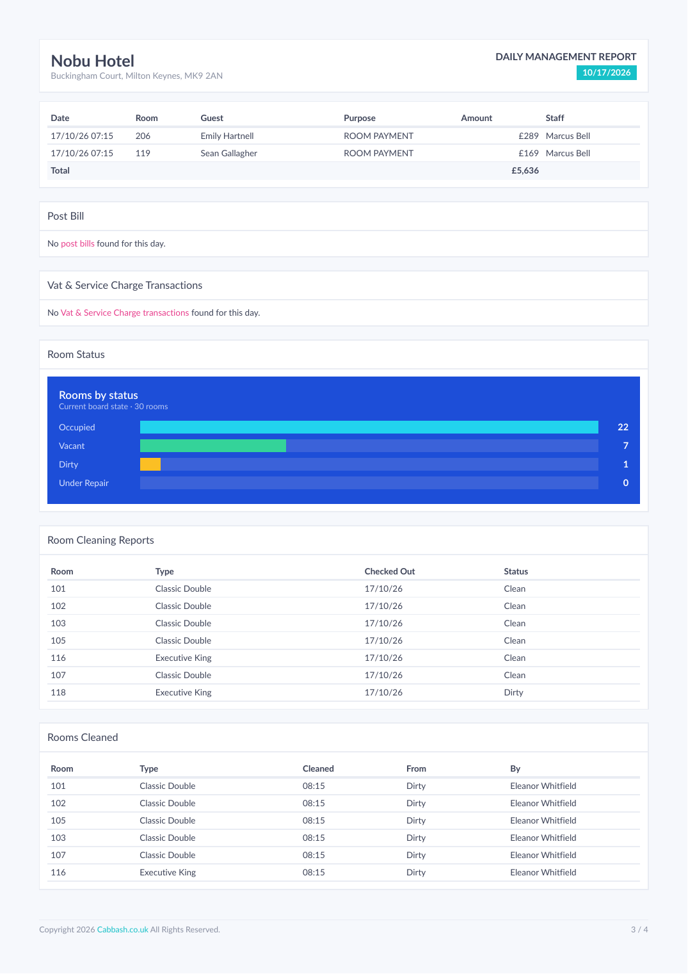Click the "Purpose" column header
The width and height of the screenshot is (688, 974).
(x=360, y=118)
